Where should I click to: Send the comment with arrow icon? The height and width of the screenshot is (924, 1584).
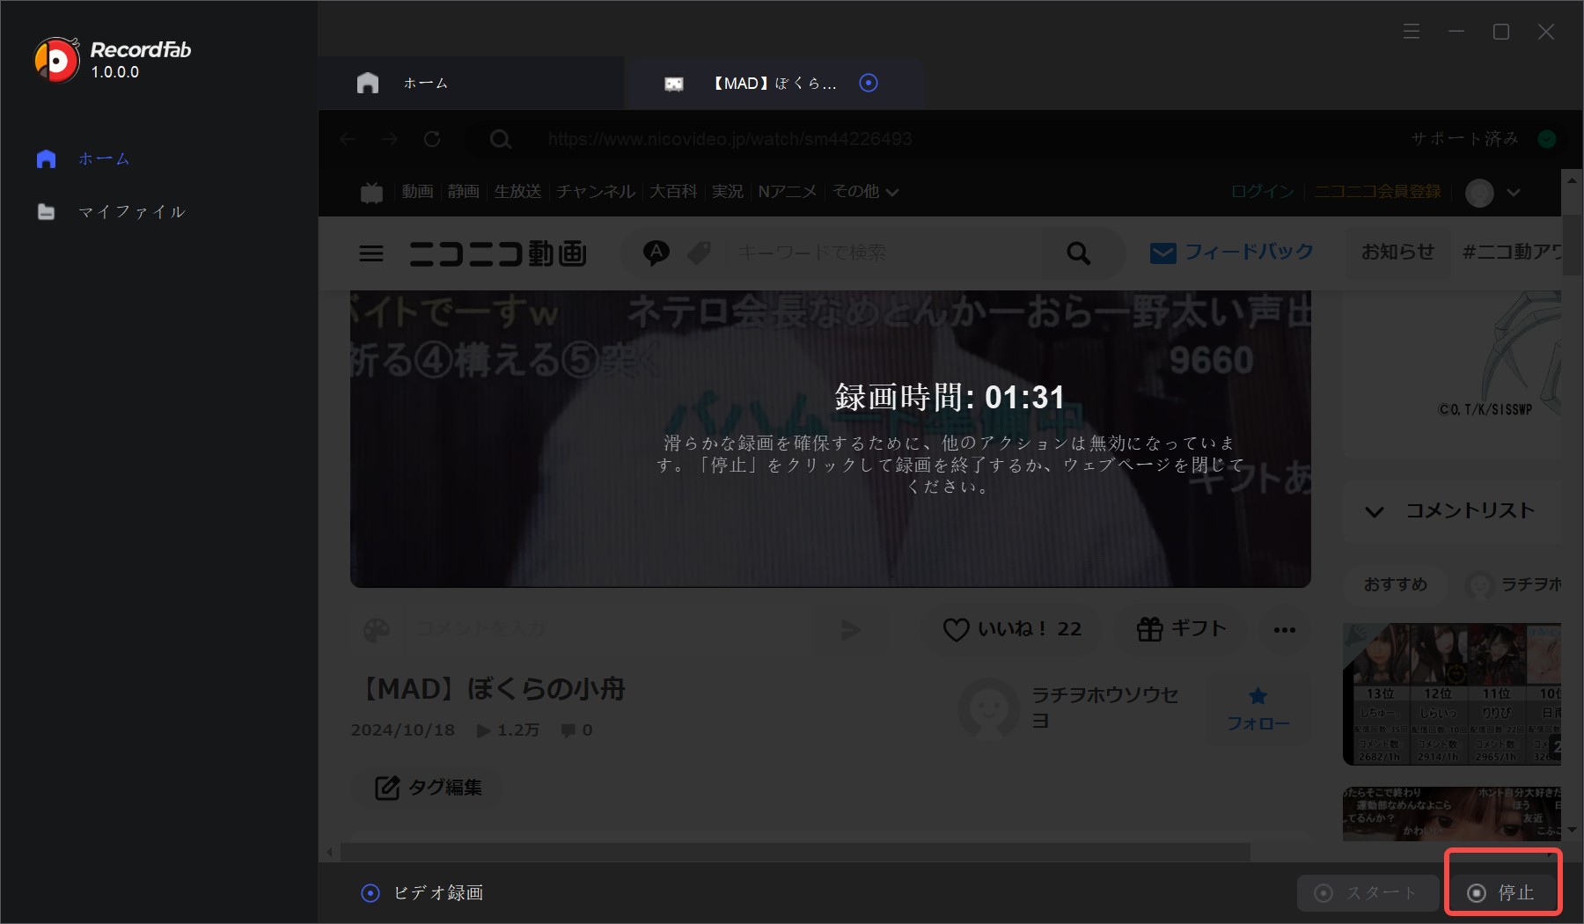click(x=850, y=629)
